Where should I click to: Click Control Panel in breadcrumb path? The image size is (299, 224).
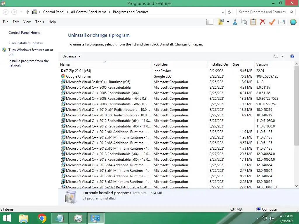[x=54, y=12]
